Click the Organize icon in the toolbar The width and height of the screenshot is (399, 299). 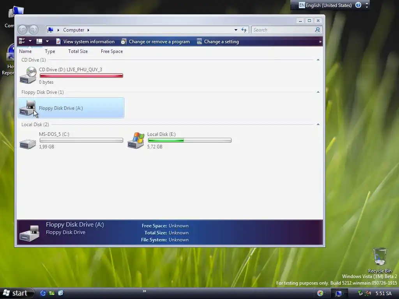(22, 41)
